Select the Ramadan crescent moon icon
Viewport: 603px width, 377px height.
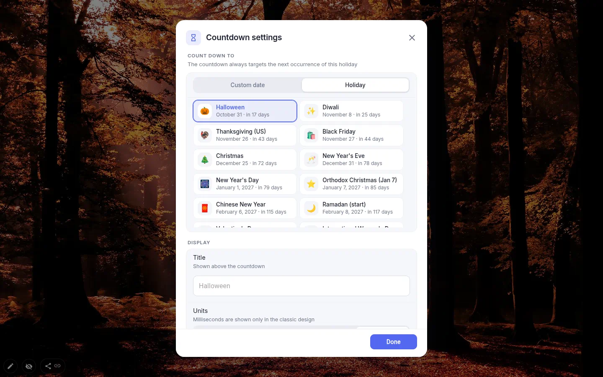pyautogui.click(x=311, y=208)
